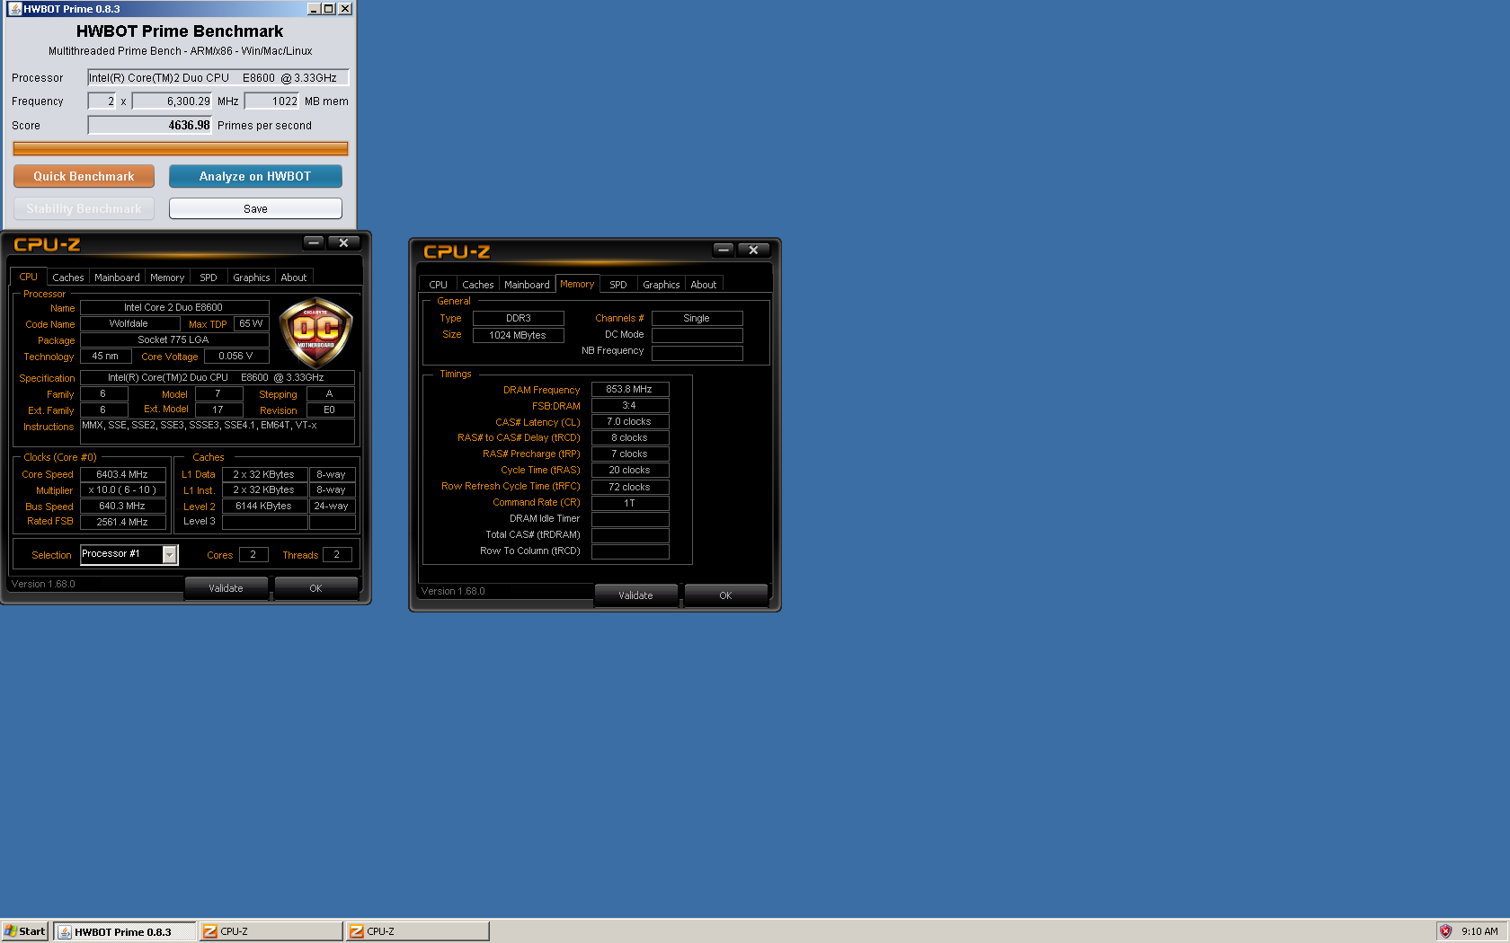Viewport: 1510px width, 943px height.
Task: Click the Channels Single value field
Action: [x=697, y=319]
